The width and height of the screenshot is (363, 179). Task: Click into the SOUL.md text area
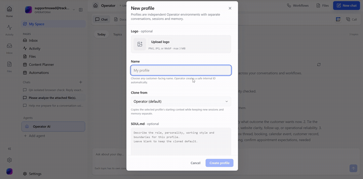click(181, 141)
